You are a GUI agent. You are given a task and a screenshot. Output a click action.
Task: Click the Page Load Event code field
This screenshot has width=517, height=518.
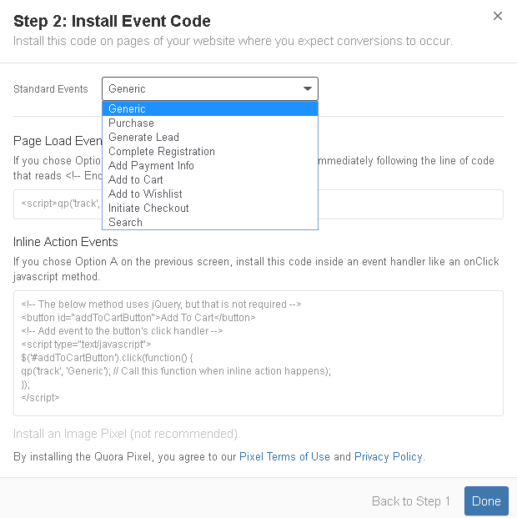coord(410,204)
